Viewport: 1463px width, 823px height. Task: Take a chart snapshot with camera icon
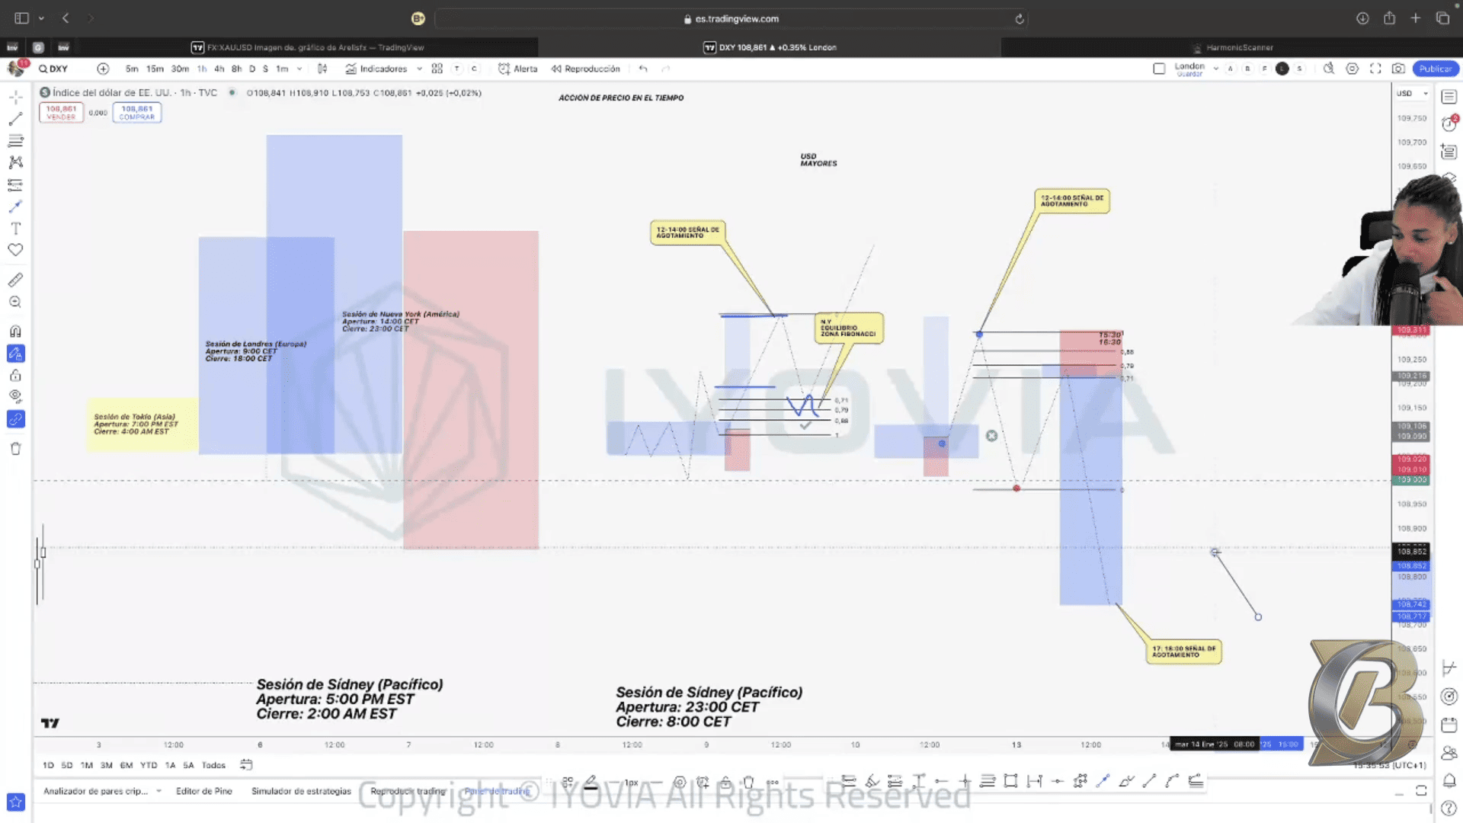point(1398,69)
